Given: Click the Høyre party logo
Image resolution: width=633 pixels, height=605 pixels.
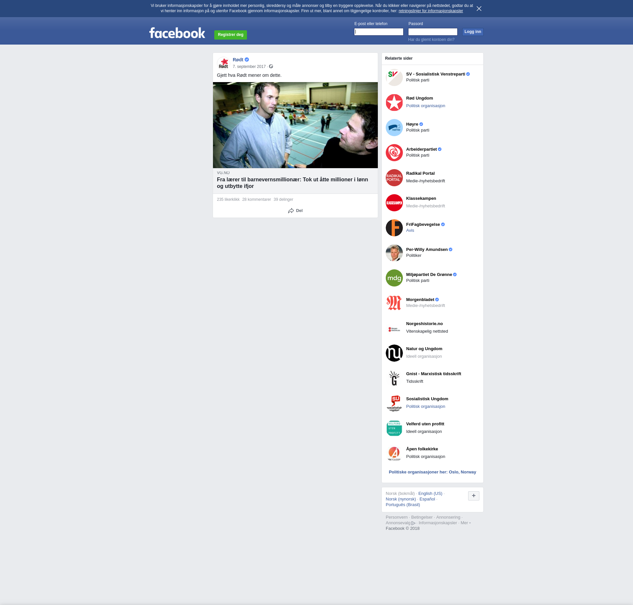Looking at the screenshot, I should point(394,128).
